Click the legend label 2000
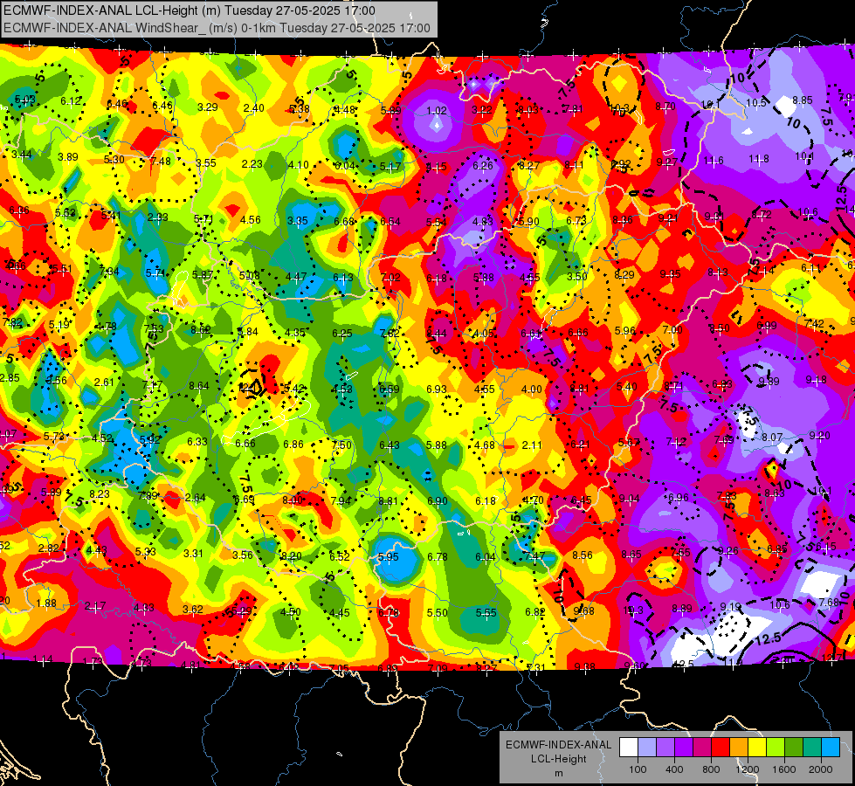 point(821,769)
